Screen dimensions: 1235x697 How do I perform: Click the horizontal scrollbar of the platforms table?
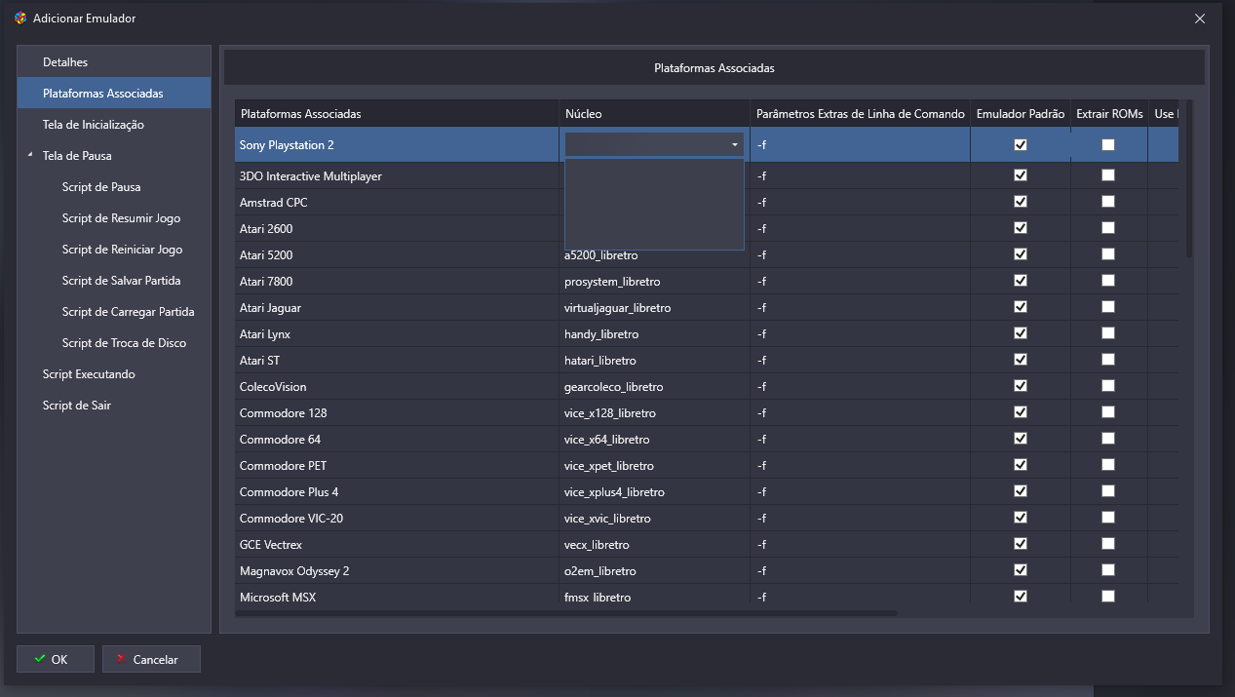click(565, 613)
